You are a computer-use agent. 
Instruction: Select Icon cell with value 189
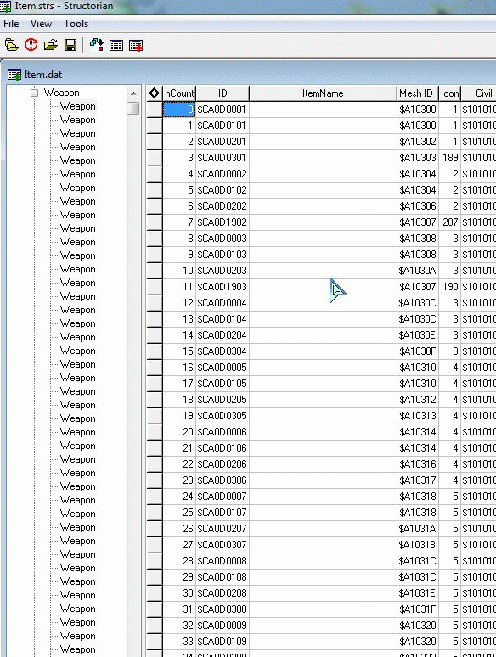449,158
